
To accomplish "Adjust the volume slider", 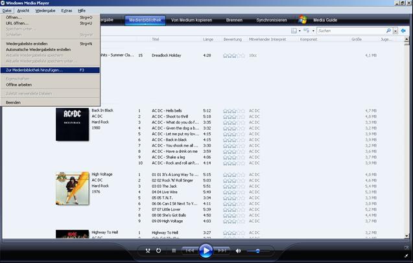I will [258, 251].
